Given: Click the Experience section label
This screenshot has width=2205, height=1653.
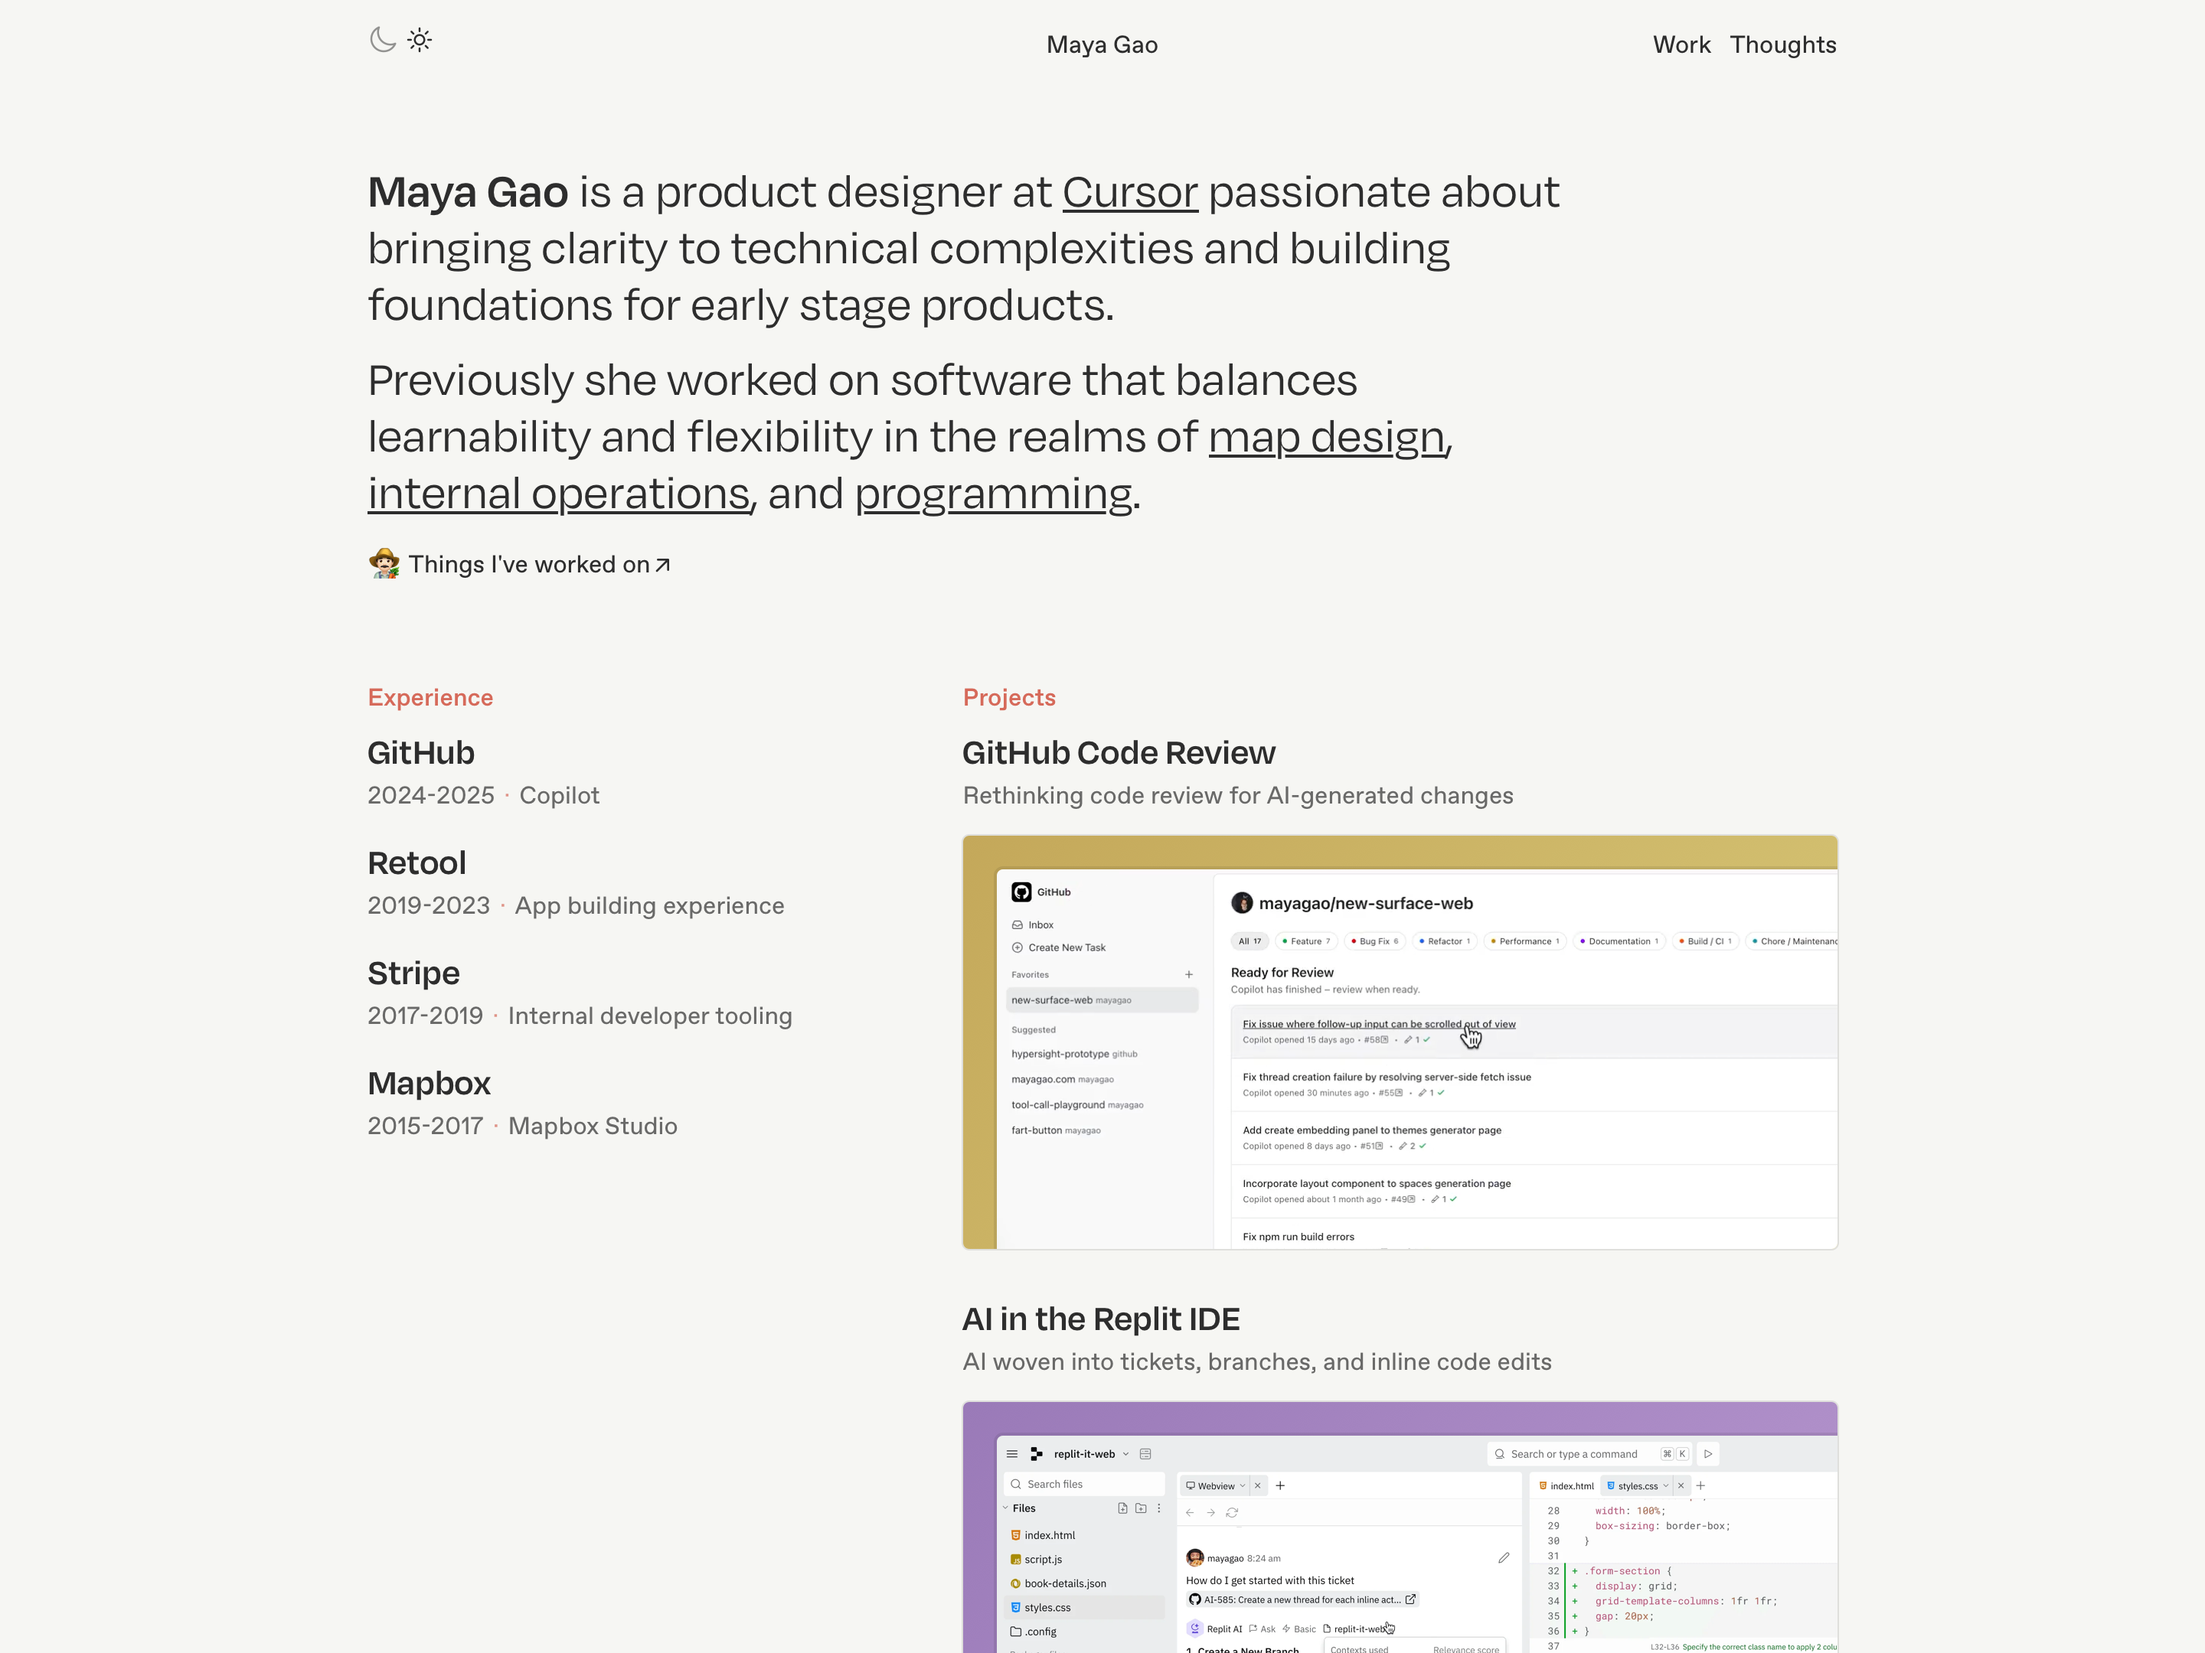Looking at the screenshot, I should coord(430,697).
